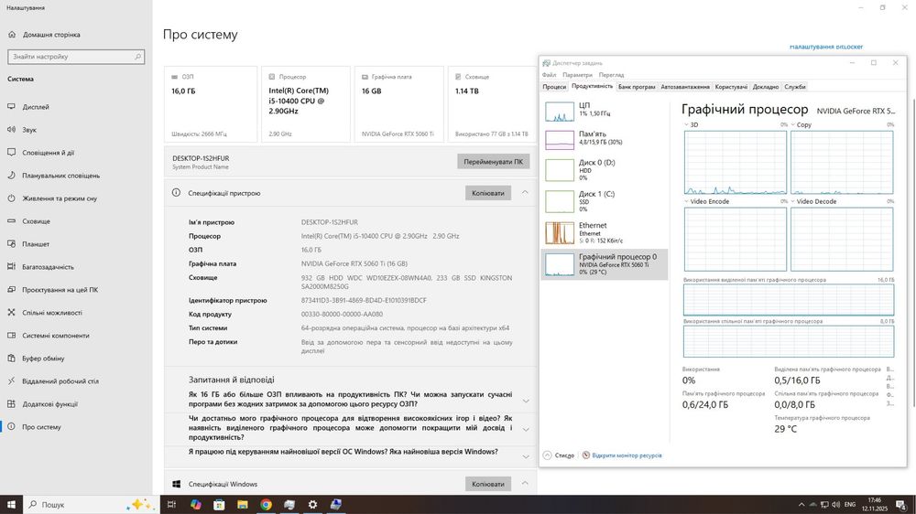
Task: Click the volume icon in system tray
Action: point(836,505)
